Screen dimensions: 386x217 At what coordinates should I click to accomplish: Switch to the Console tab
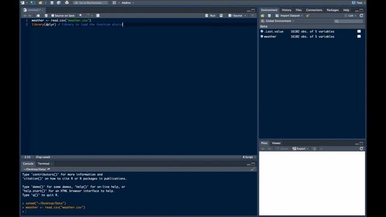(28, 163)
